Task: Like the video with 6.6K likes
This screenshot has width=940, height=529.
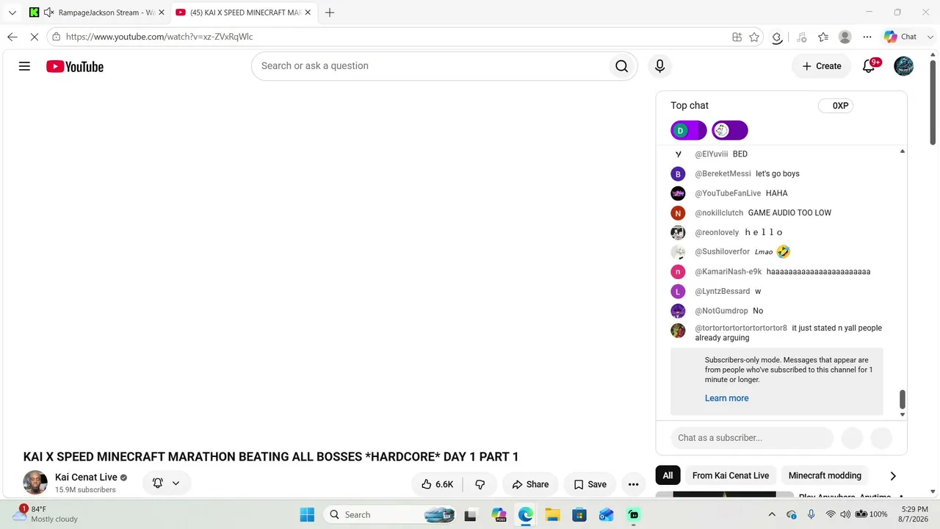Action: coord(437,484)
